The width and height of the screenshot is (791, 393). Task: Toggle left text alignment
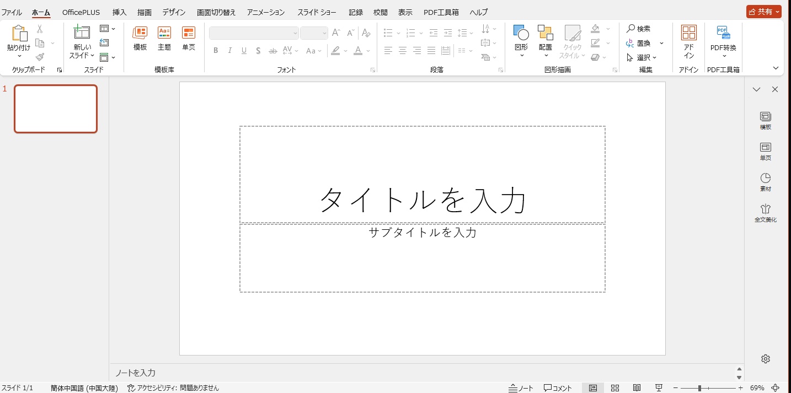[388, 51]
